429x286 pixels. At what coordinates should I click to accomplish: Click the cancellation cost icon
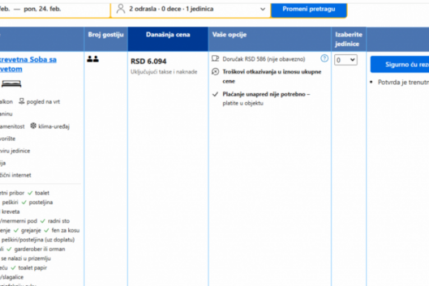[x=215, y=72]
